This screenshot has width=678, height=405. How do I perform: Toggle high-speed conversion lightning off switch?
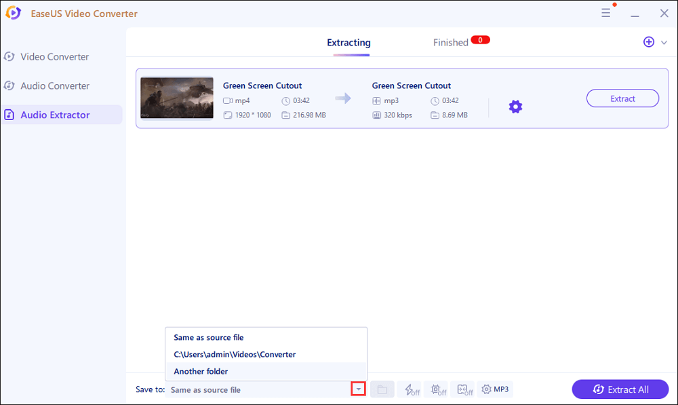click(412, 389)
